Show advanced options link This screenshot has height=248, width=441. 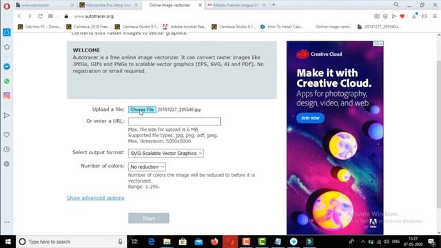[x=95, y=198]
